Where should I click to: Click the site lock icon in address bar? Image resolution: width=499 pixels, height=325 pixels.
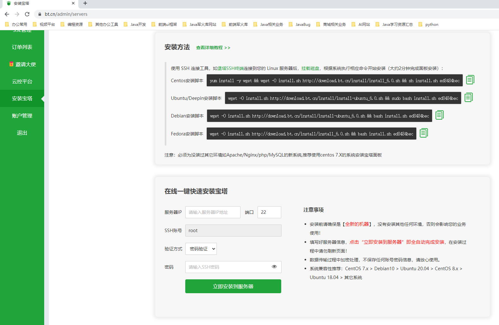coord(40,14)
